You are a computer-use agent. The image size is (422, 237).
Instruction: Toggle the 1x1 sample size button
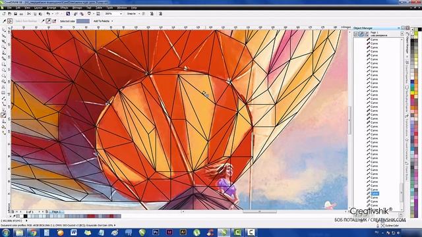click(42, 21)
